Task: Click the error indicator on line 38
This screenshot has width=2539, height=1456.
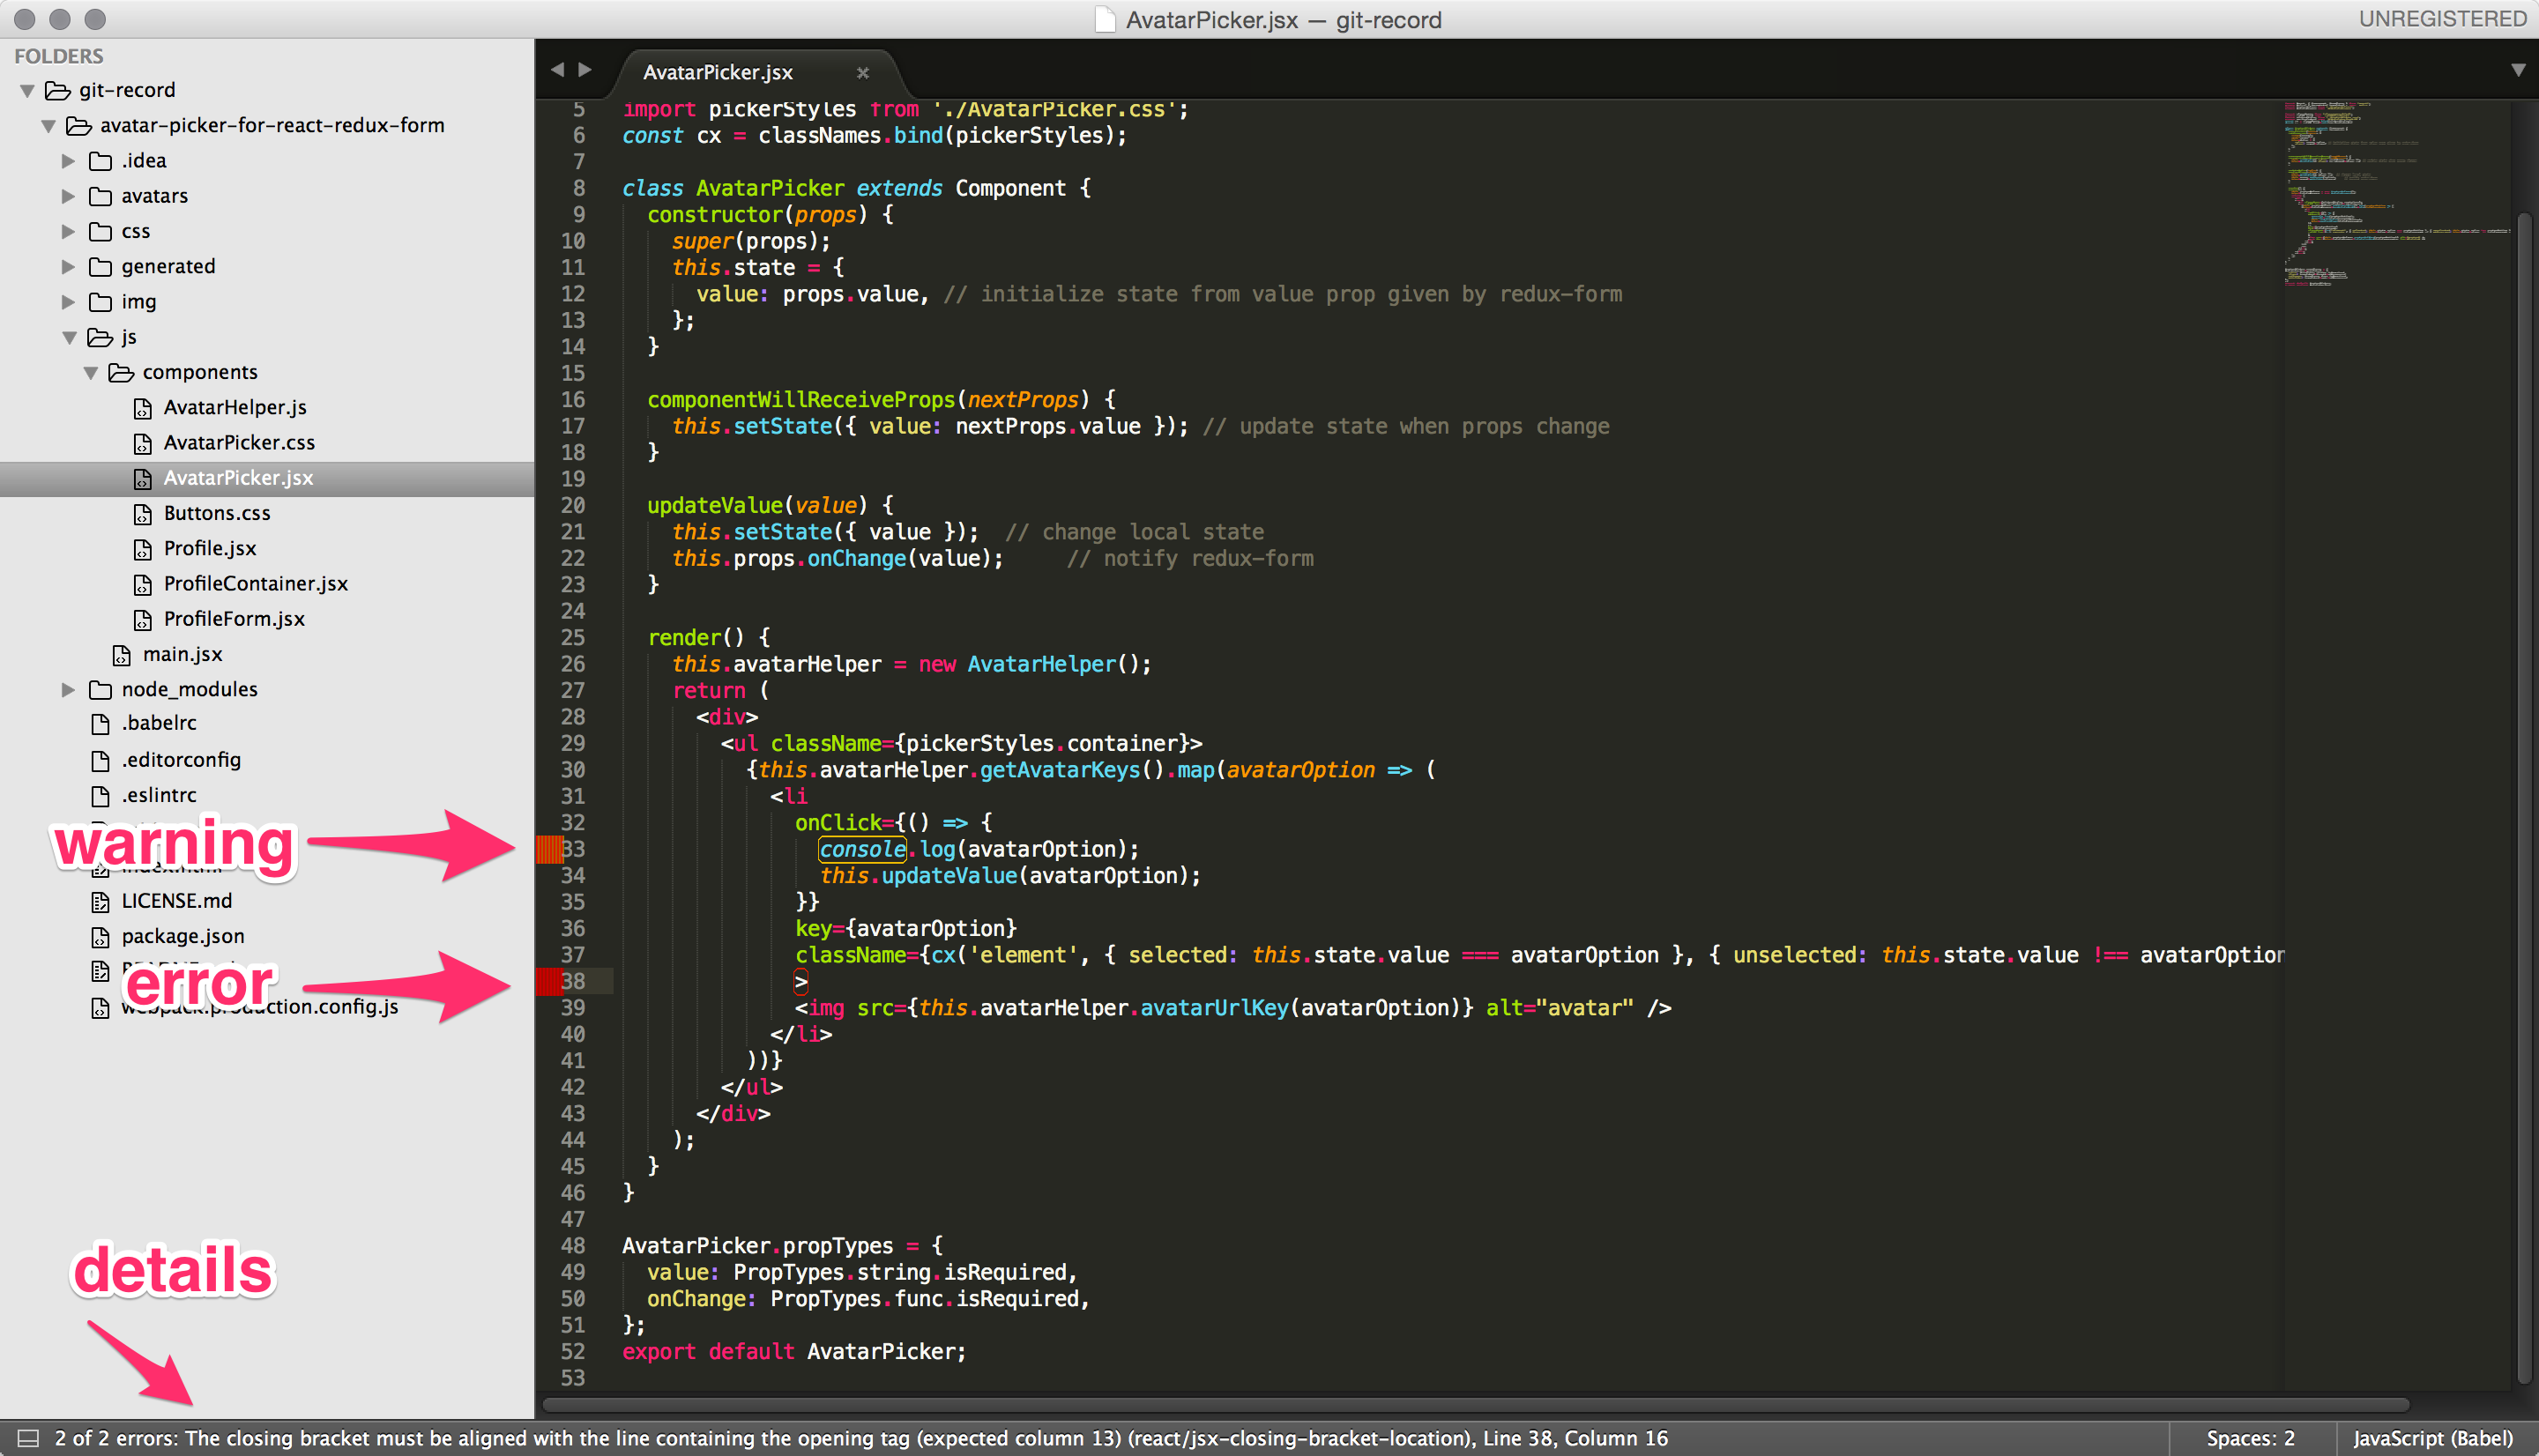Action: (547, 982)
